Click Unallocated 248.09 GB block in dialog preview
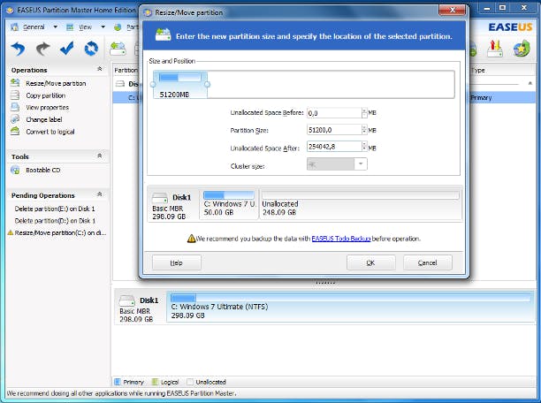This screenshot has width=541, height=403. 361,203
